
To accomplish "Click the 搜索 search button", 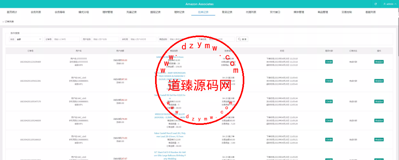I will (242, 39).
